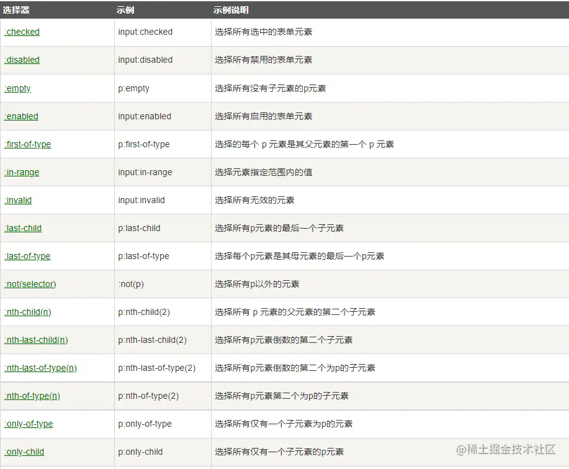Select the p:last-child example cell
This screenshot has height=469, width=569.
click(x=163, y=228)
